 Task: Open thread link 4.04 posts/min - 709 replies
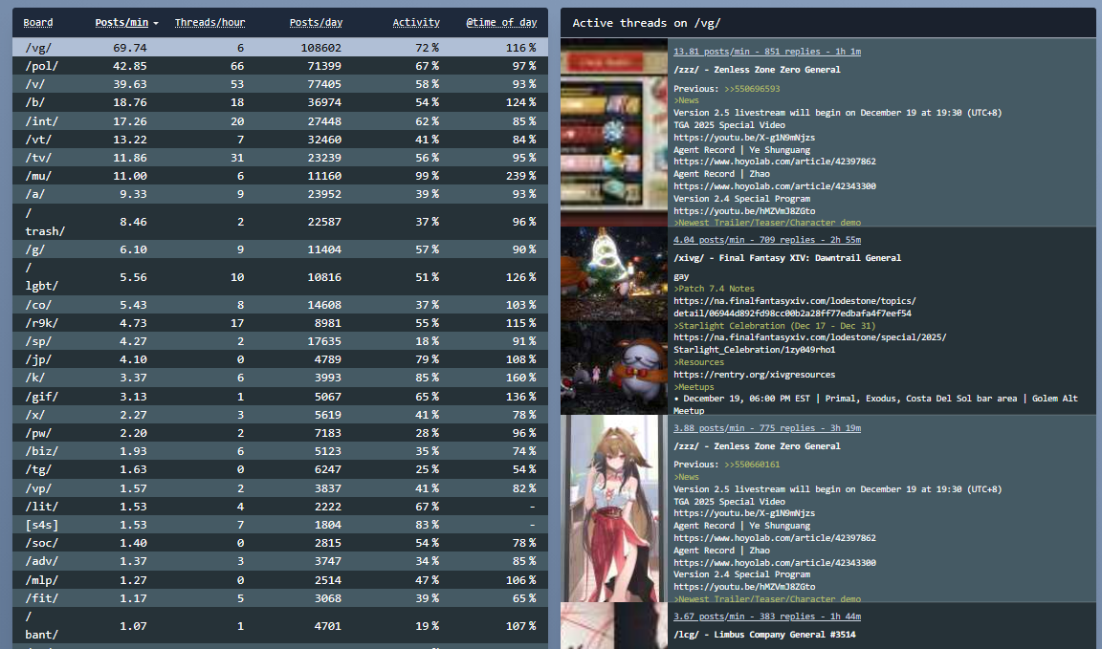point(767,240)
